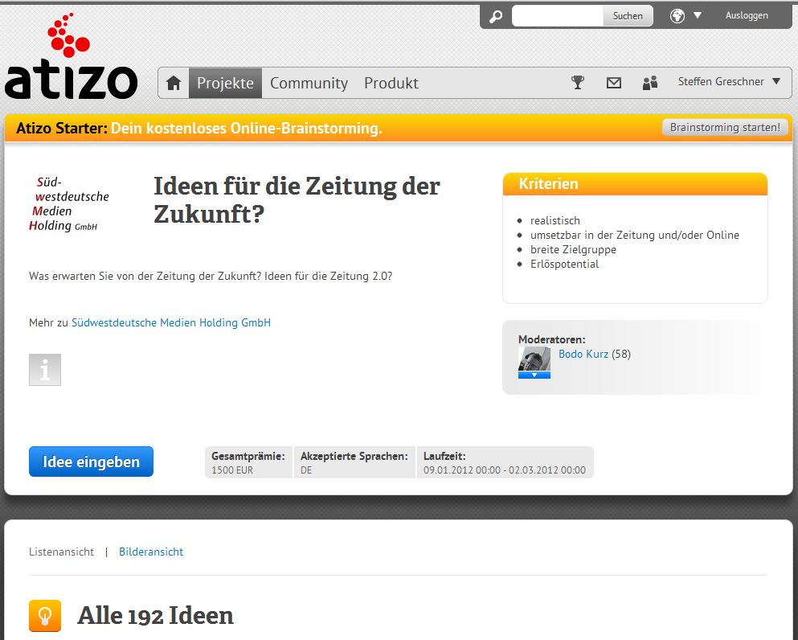Open the messages envelope icon

[x=614, y=83]
